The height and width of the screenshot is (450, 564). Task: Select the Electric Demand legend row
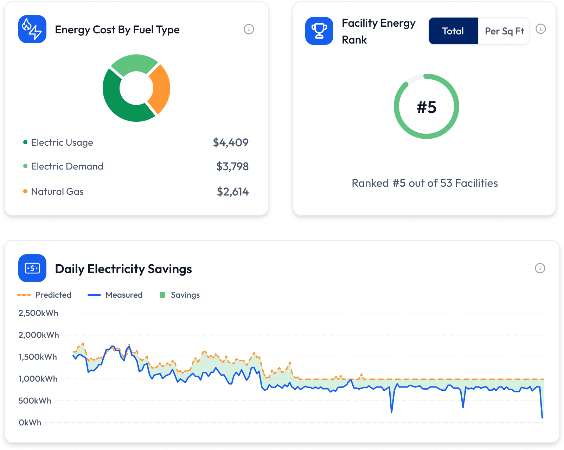point(67,166)
